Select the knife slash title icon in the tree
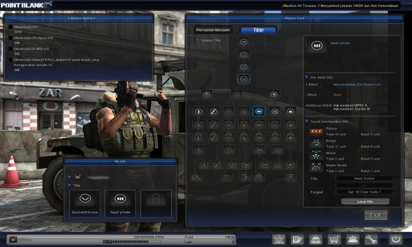 click(x=213, y=111)
